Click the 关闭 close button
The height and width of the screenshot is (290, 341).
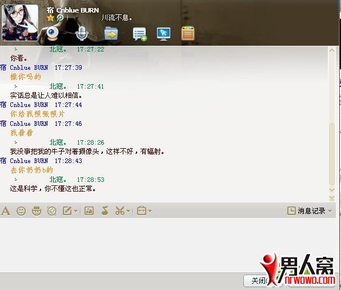coord(258,281)
